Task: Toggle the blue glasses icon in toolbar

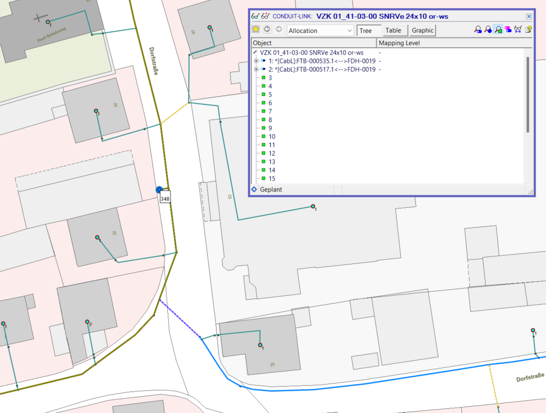Action: tap(518, 30)
